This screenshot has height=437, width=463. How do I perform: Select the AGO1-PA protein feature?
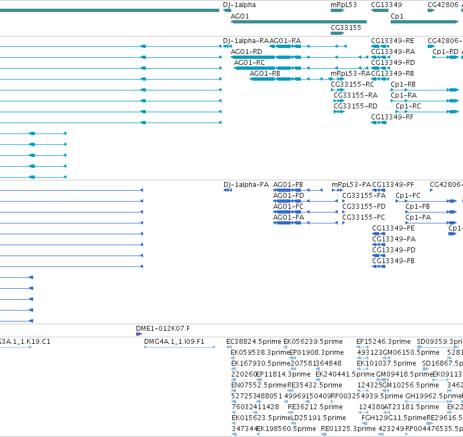(x=305, y=223)
